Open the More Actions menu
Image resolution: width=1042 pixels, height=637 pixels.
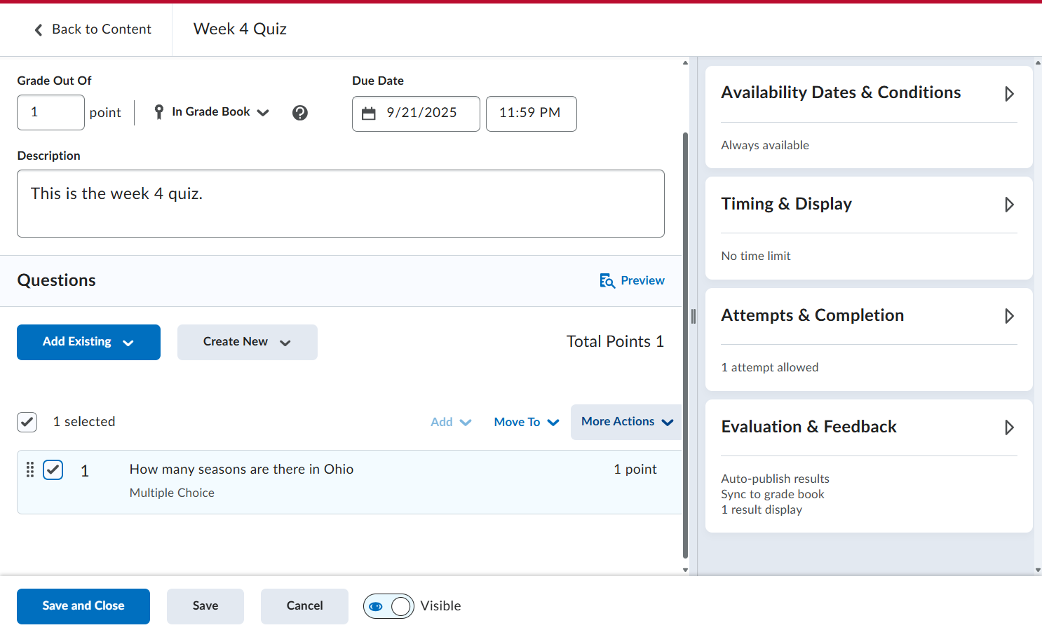pos(626,422)
